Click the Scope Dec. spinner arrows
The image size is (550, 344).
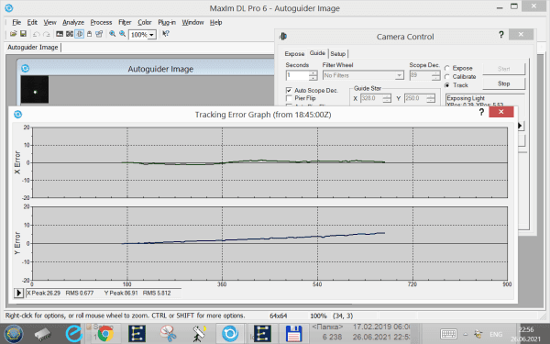tap(435, 75)
